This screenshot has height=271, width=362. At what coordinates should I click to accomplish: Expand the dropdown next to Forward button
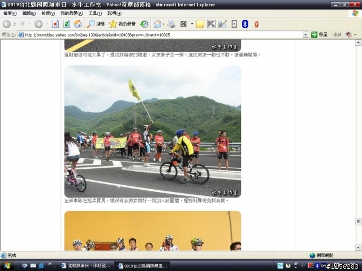(x=47, y=24)
